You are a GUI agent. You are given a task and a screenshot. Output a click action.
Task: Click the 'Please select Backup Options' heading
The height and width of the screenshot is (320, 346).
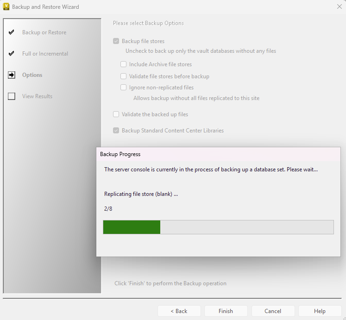tap(148, 23)
